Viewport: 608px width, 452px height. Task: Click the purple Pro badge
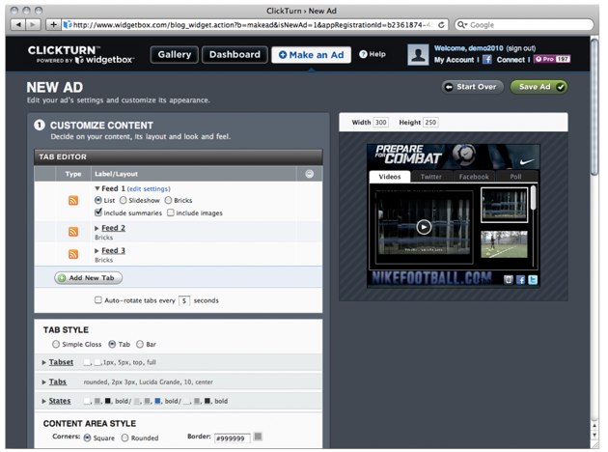pyautogui.click(x=552, y=59)
